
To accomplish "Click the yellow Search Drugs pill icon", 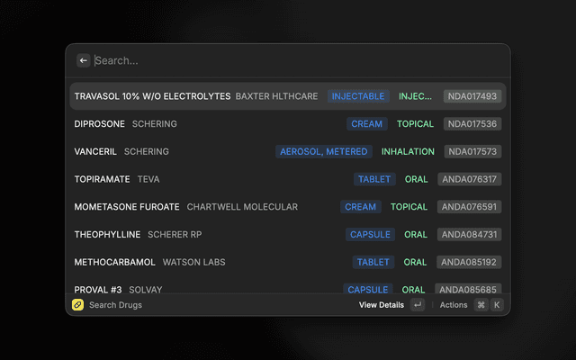I will pyautogui.click(x=78, y=305).
